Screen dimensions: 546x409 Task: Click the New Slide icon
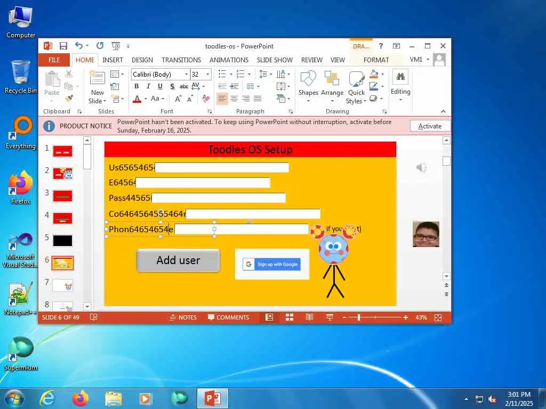(x=97, y=78)
